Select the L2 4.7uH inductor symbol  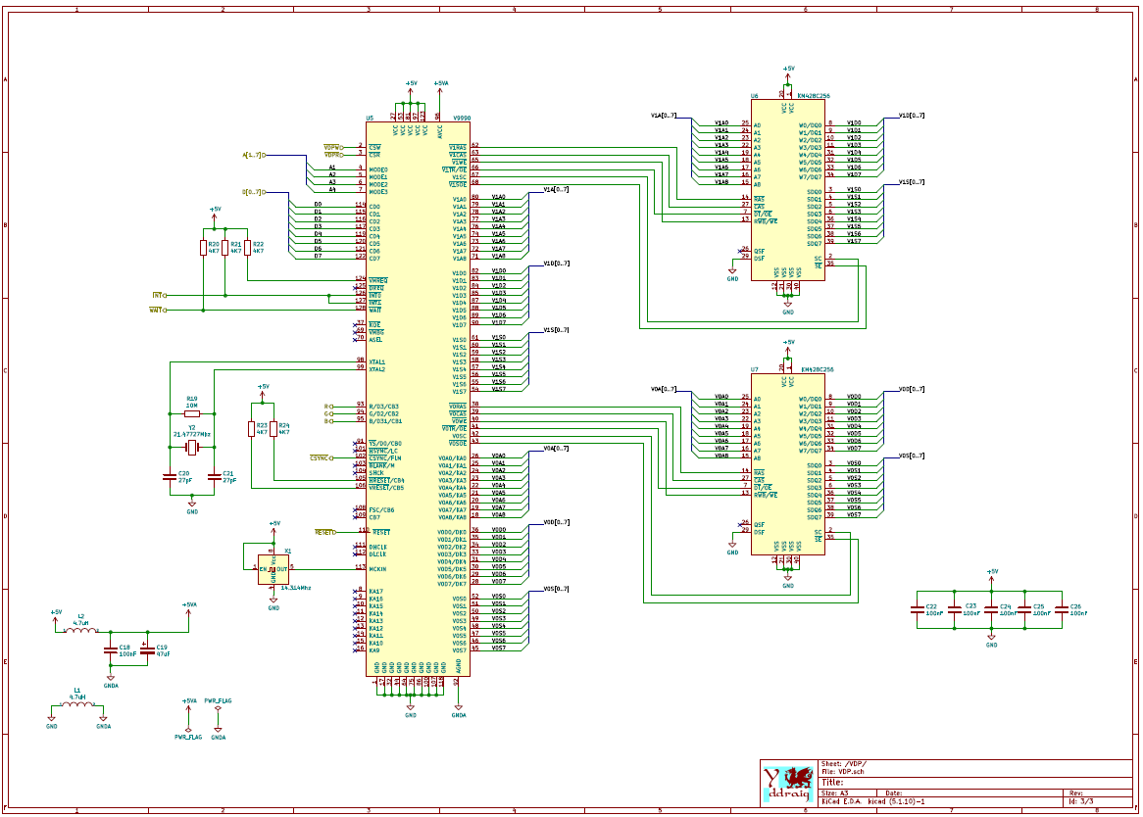(x=81, y=629)
